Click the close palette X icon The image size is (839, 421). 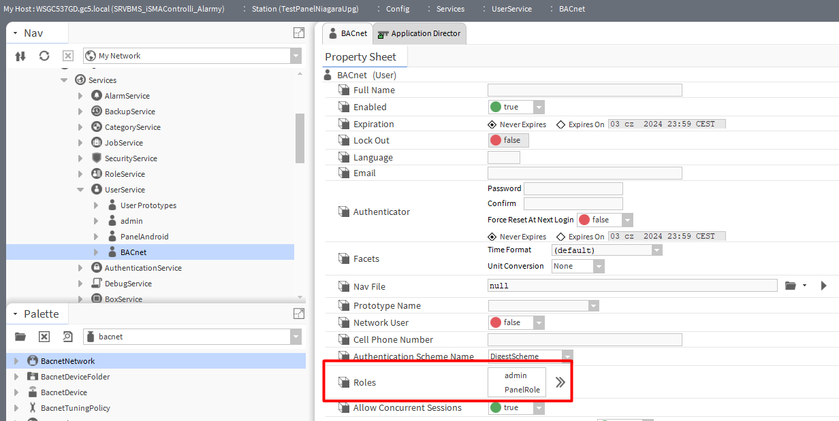tap(44, 337)
